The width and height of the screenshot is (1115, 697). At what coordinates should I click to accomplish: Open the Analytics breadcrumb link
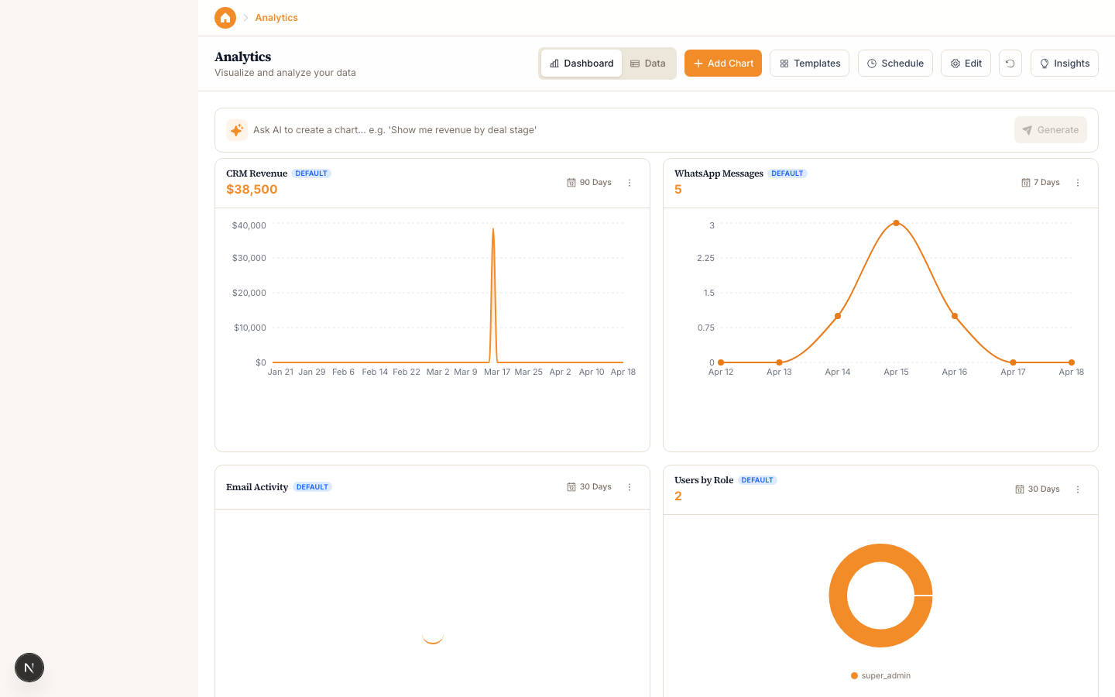click(x=276, y=17)
